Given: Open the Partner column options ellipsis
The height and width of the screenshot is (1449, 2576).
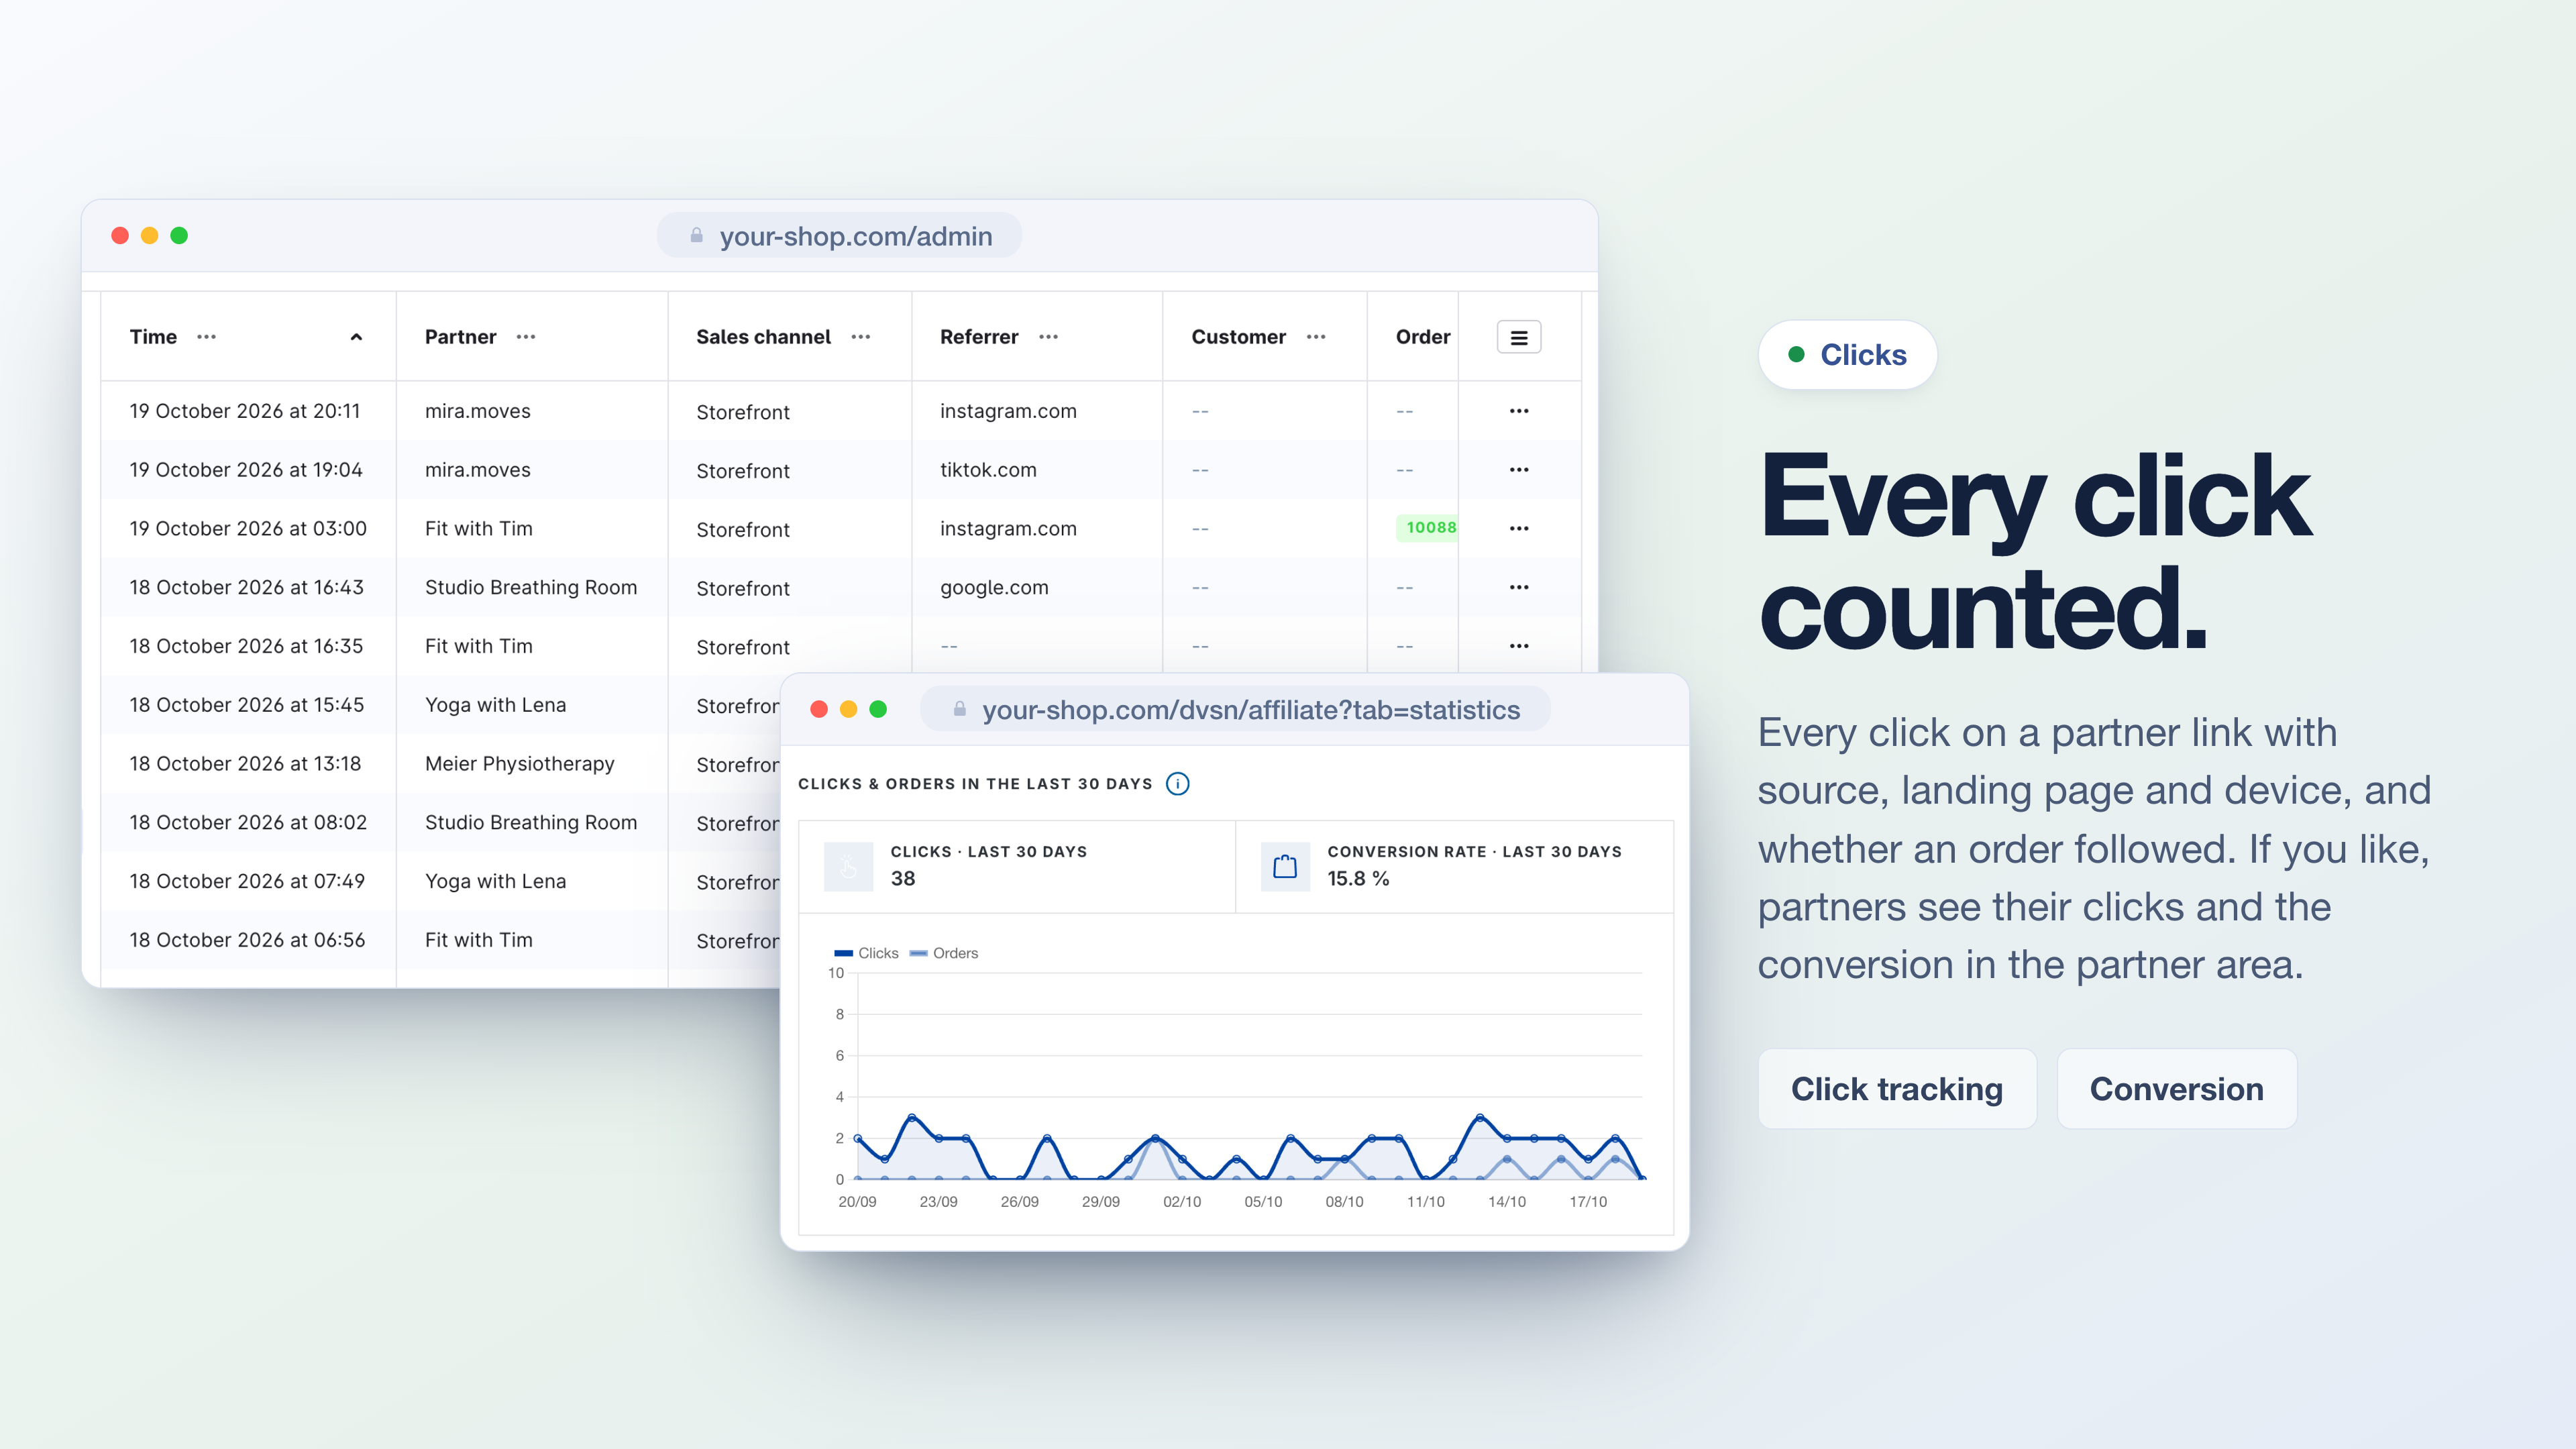Looking at the screenshot, I should (x=526, y=337).
